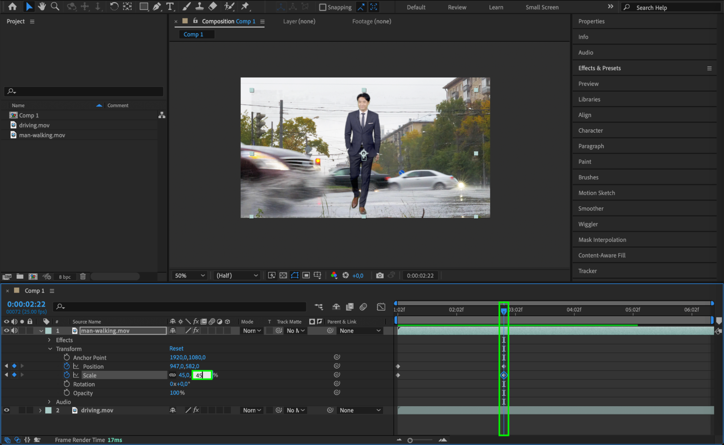
Task: Select the Puppet Pin tool
Action: [245, 7]
